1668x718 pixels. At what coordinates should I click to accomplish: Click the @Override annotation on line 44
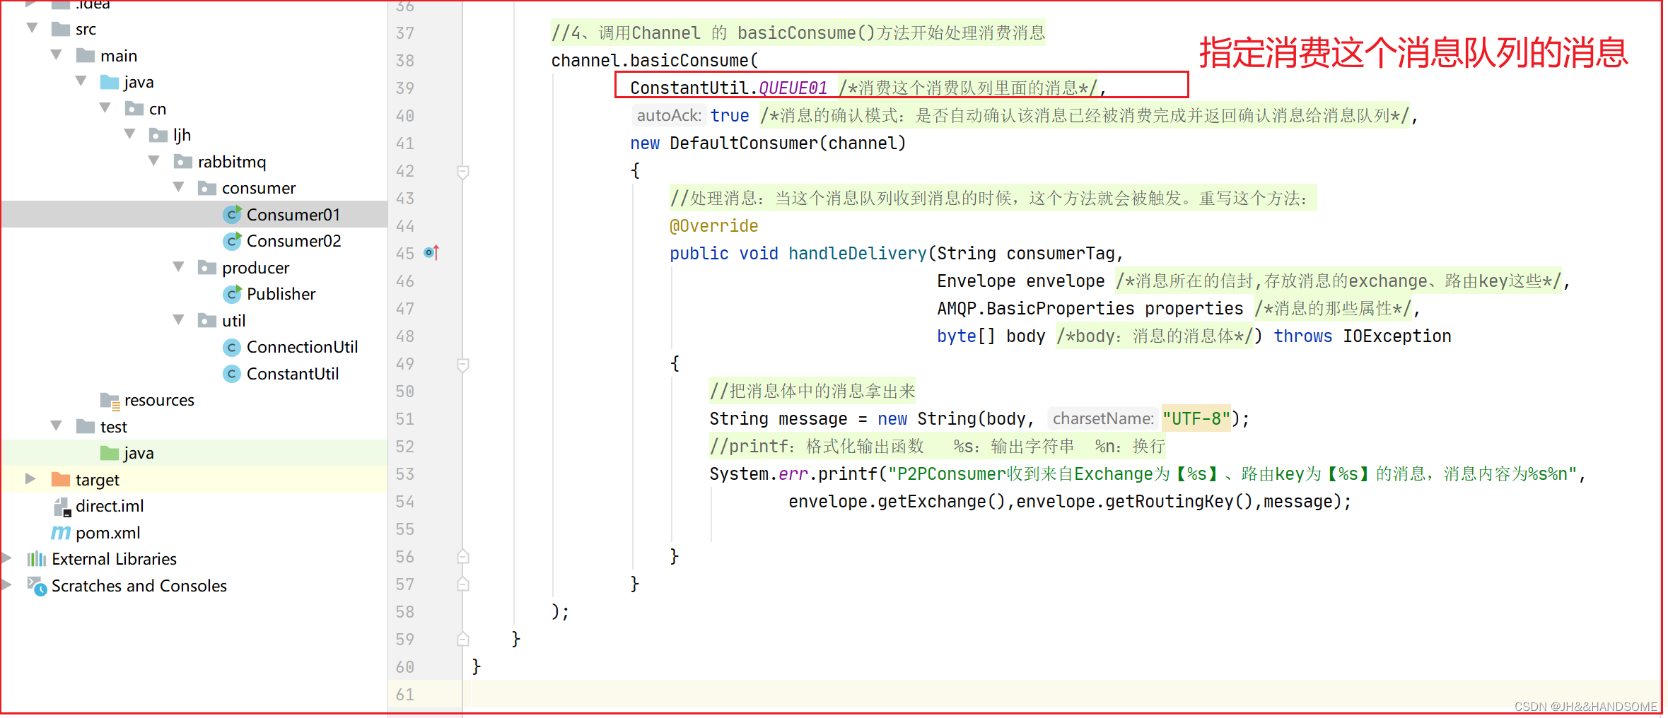[x=713, y=225]
